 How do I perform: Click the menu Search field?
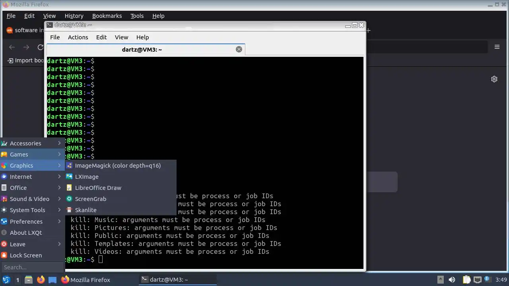(x=32, y=267)
